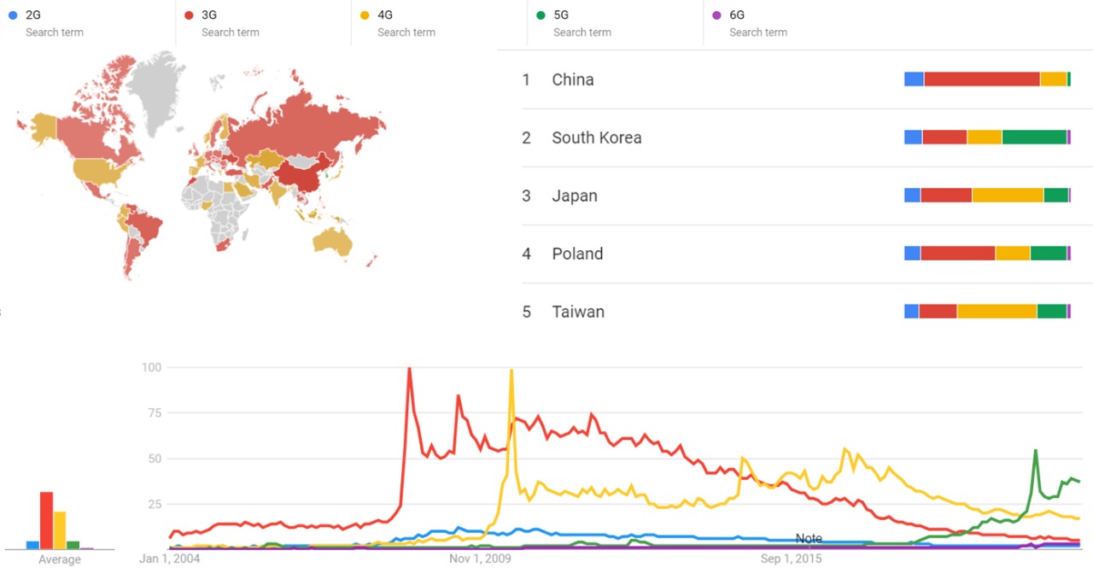Click the green dot beside 5G

coord(541,15)
